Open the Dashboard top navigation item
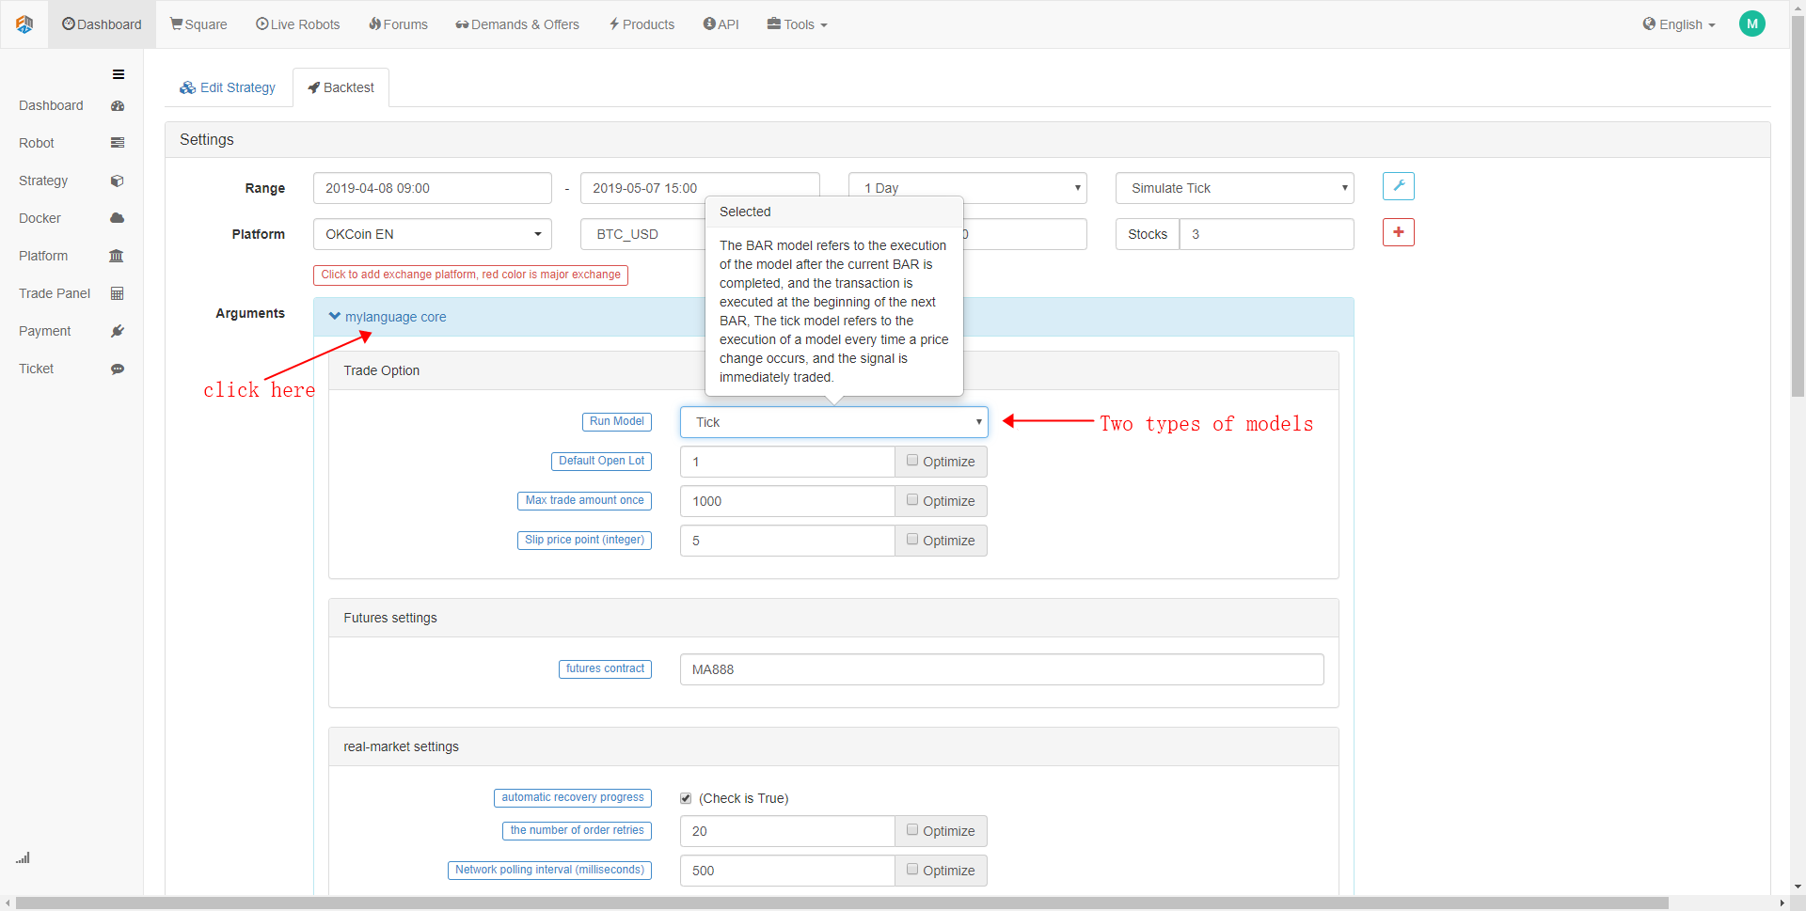 (102, 24)
